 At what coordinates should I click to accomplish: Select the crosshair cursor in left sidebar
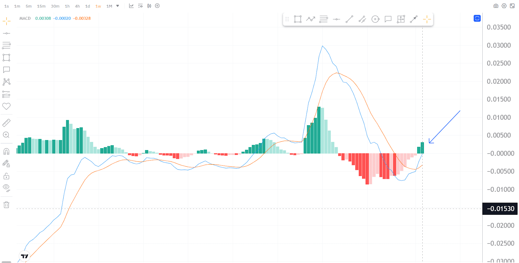[x=6, y=21]
